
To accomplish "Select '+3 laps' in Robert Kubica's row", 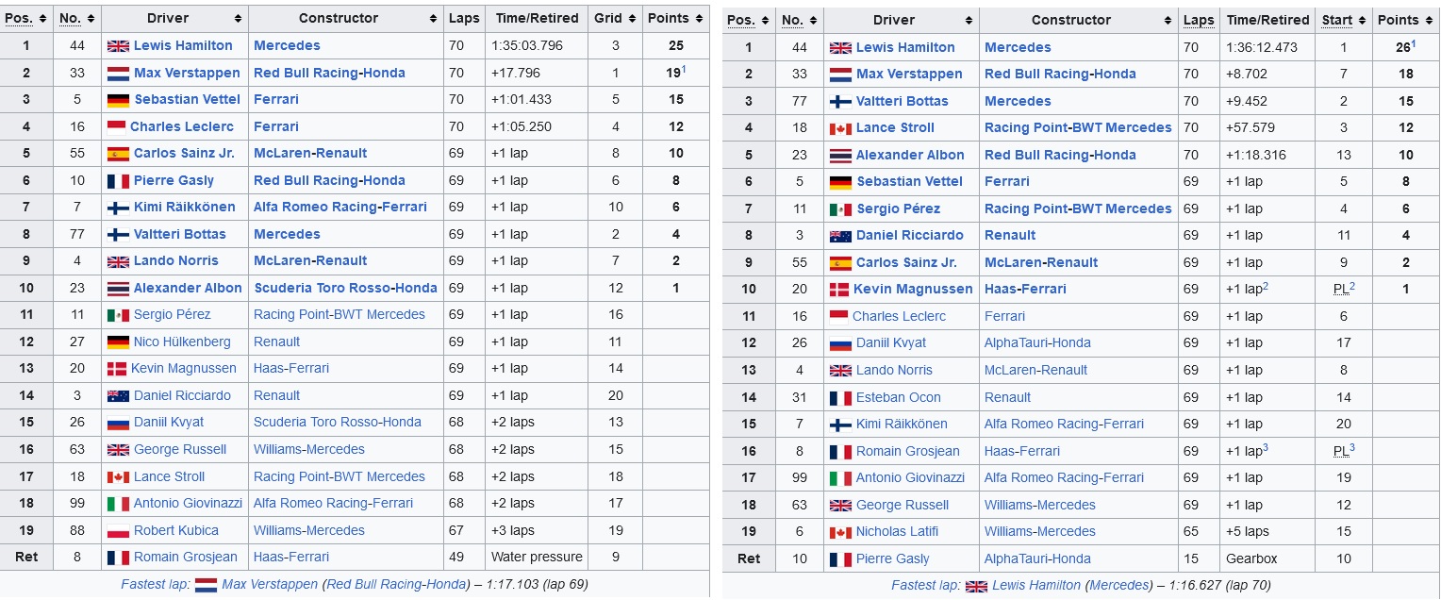I will (513, 530).
